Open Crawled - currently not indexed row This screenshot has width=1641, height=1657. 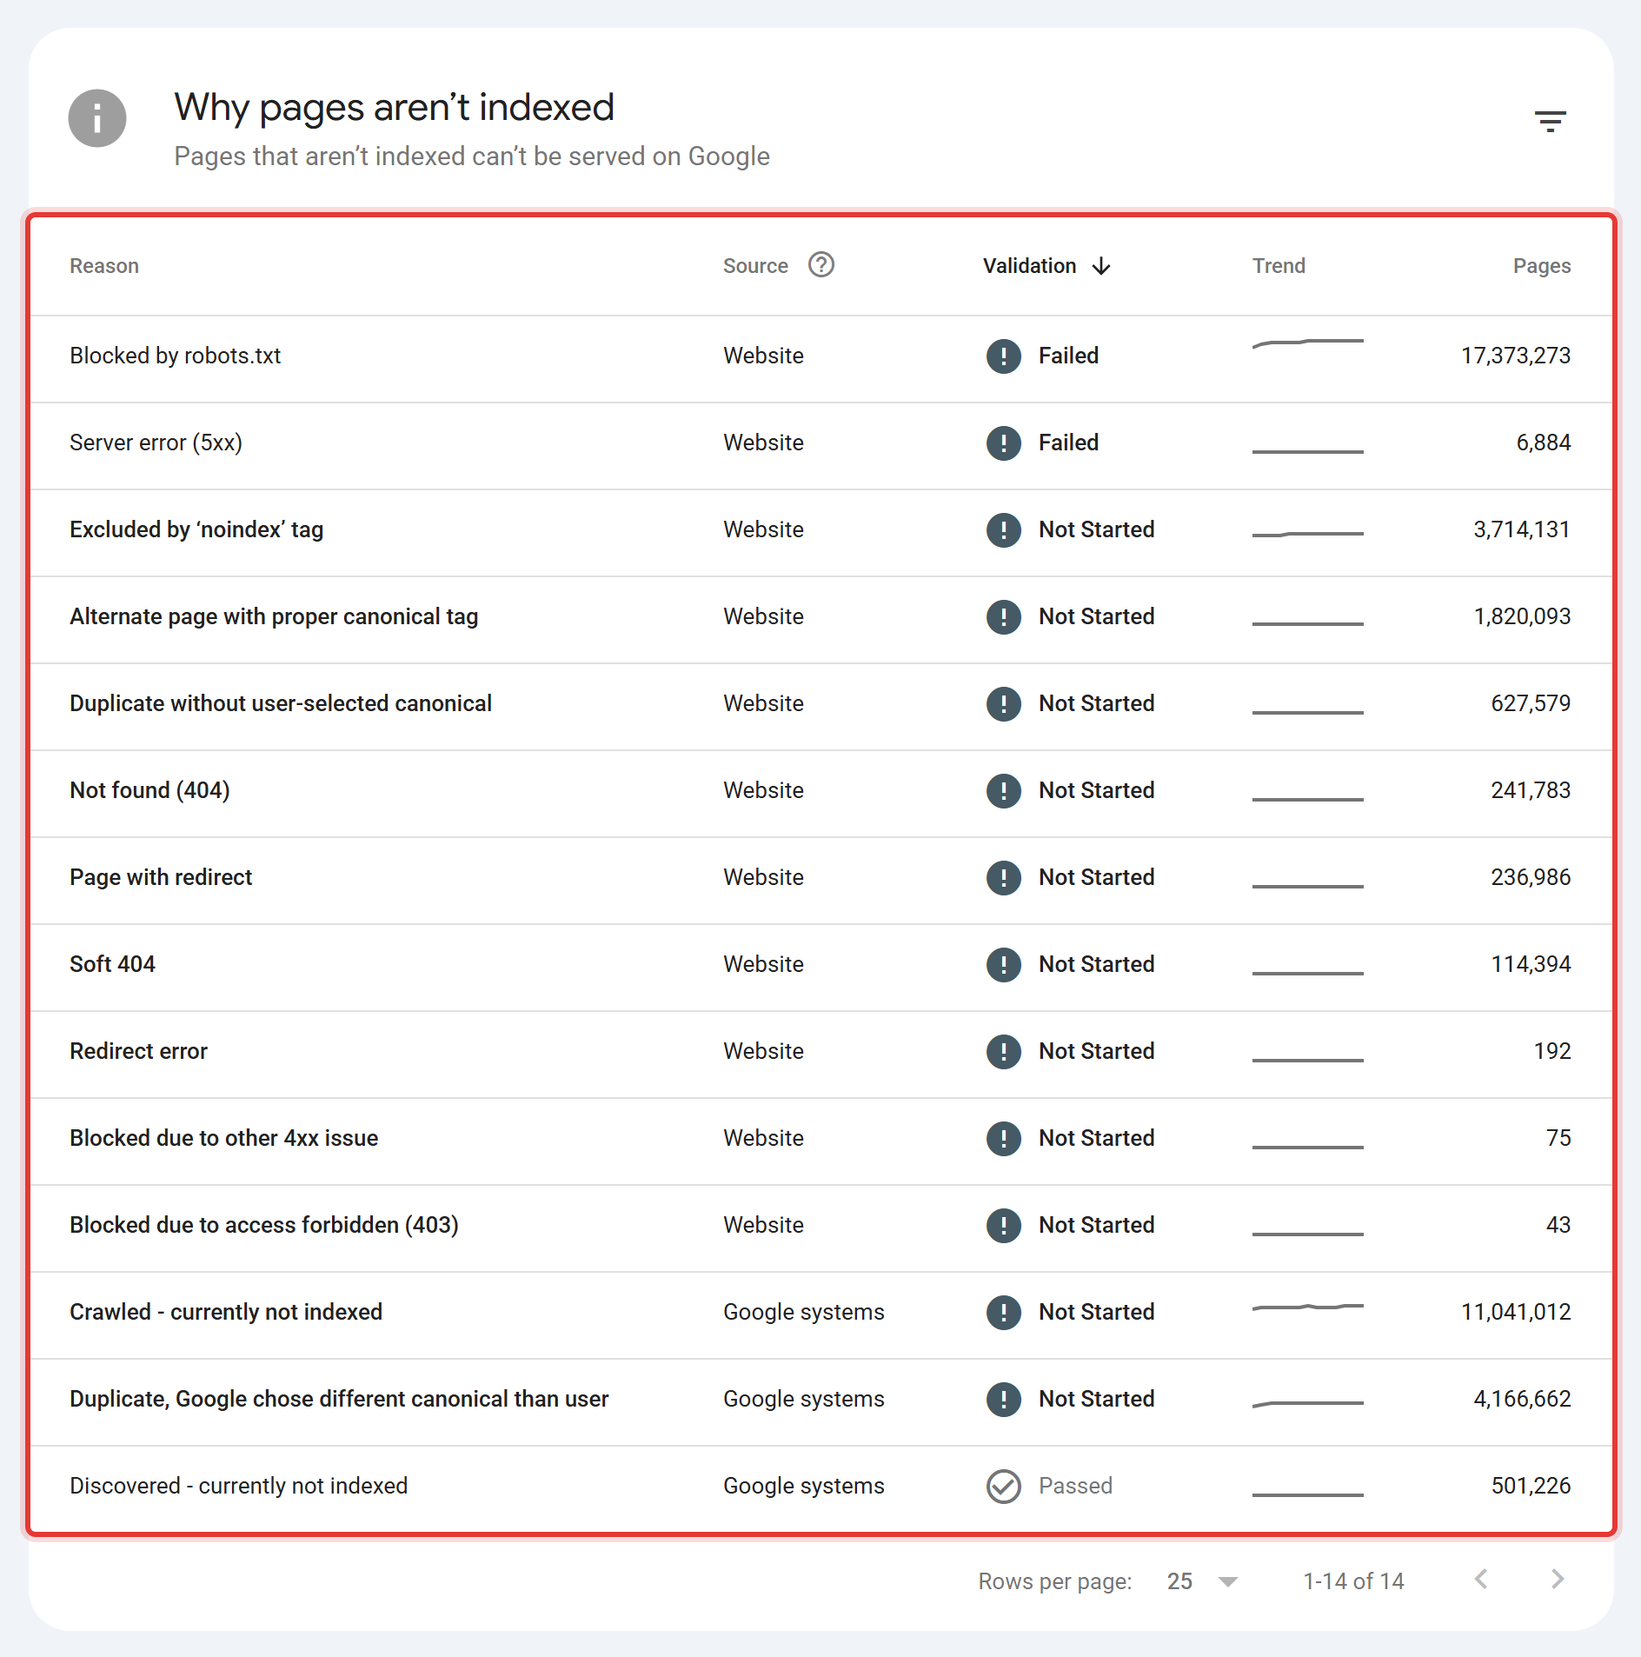click(820, 1314)
